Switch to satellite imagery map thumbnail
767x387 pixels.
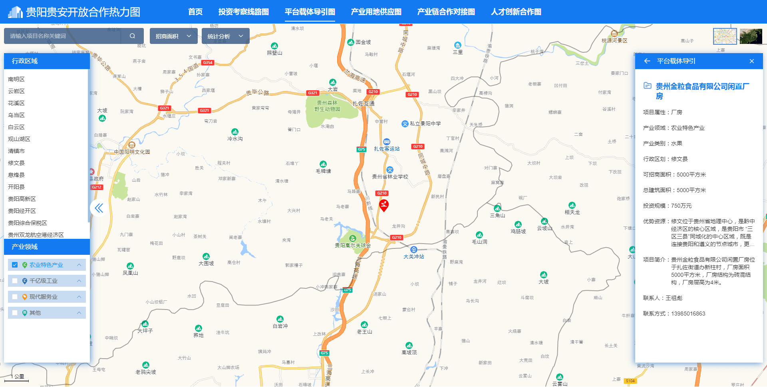coord(751,36)
